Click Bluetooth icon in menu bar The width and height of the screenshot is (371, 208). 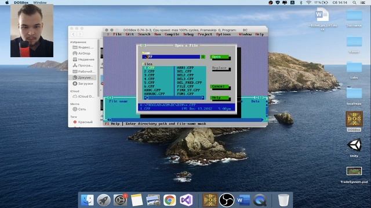click(x=301, y=2)
